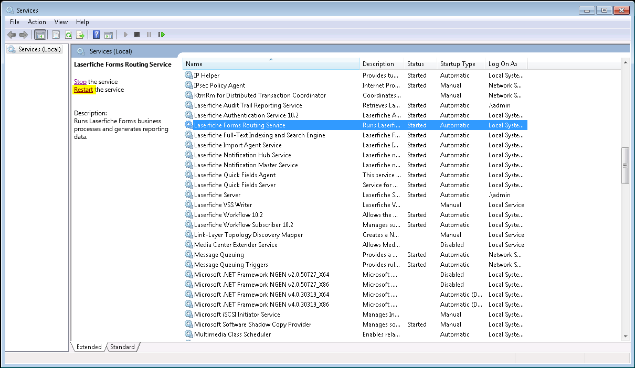Click the gear icon beside Media Center Extender Service
This screenshot has width=635, height=368.
tap(189, 245)
